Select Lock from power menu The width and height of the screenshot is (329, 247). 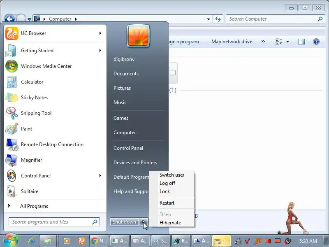tap(165, 191)
